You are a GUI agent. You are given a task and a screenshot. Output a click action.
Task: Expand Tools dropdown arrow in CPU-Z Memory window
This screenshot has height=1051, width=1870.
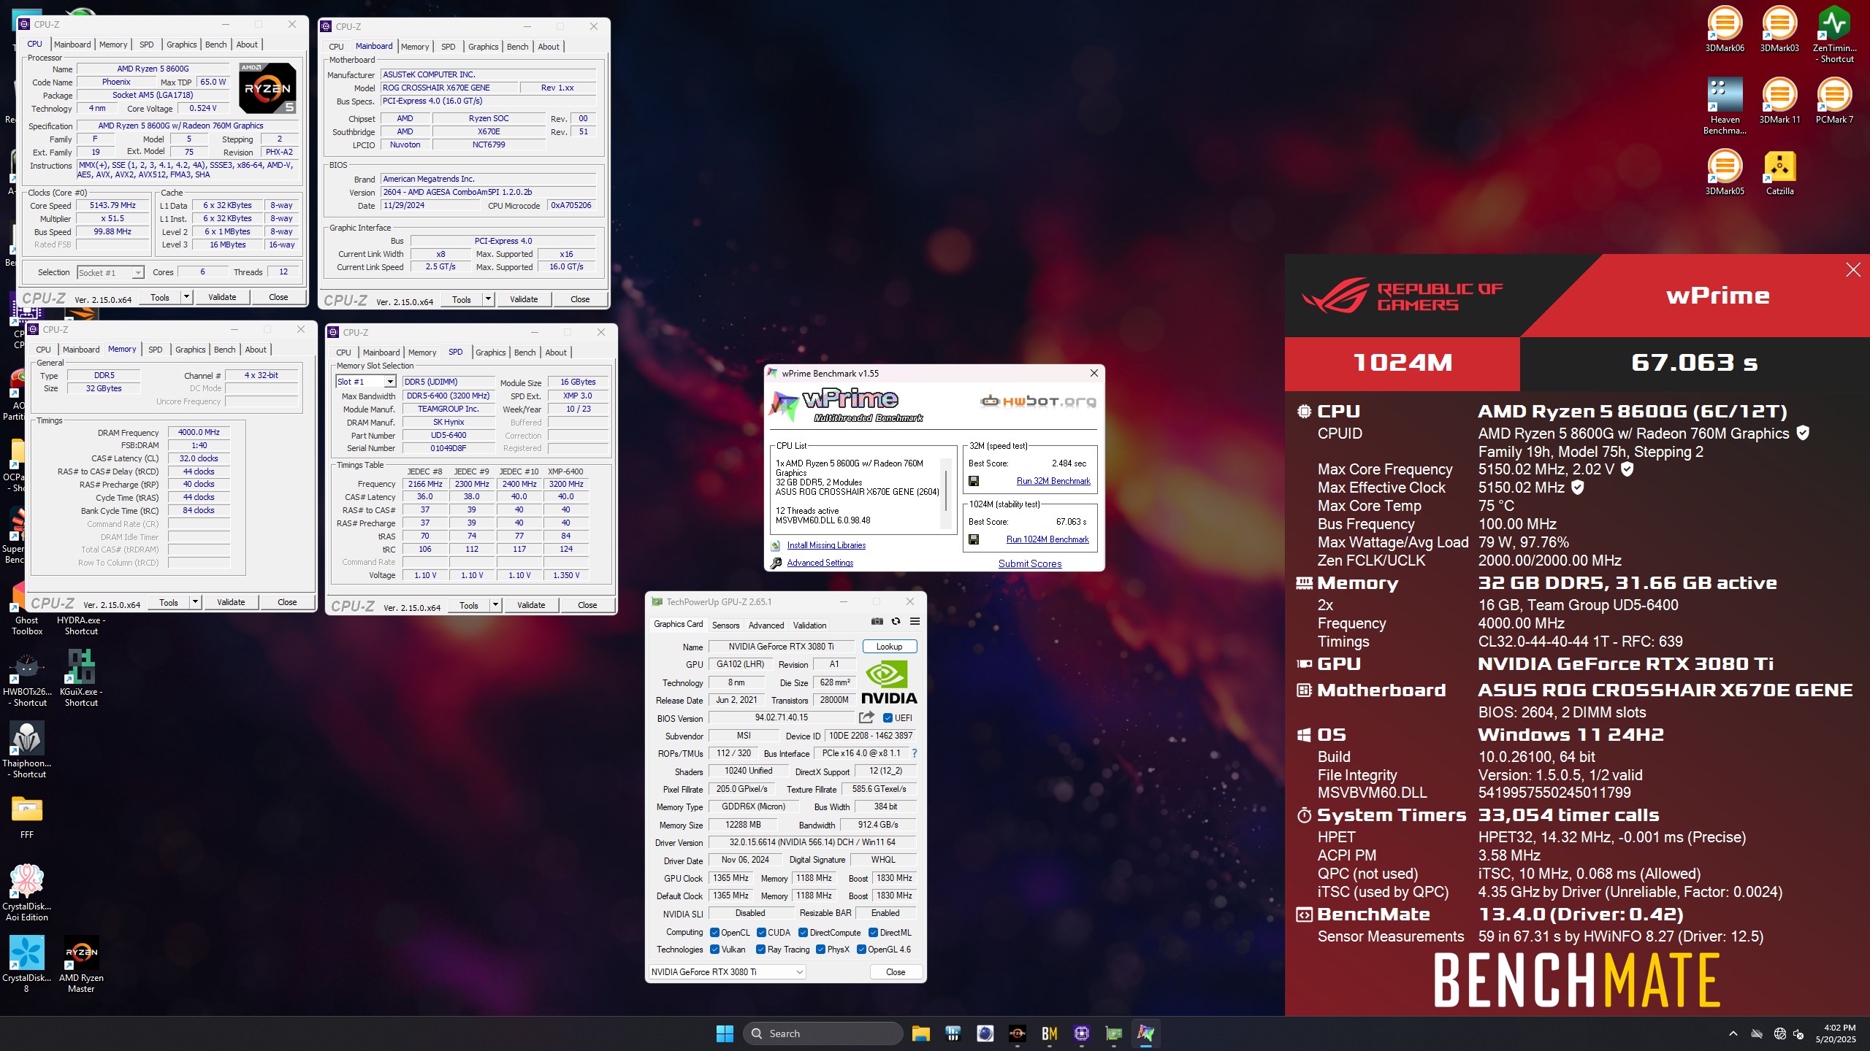[195, 602]
